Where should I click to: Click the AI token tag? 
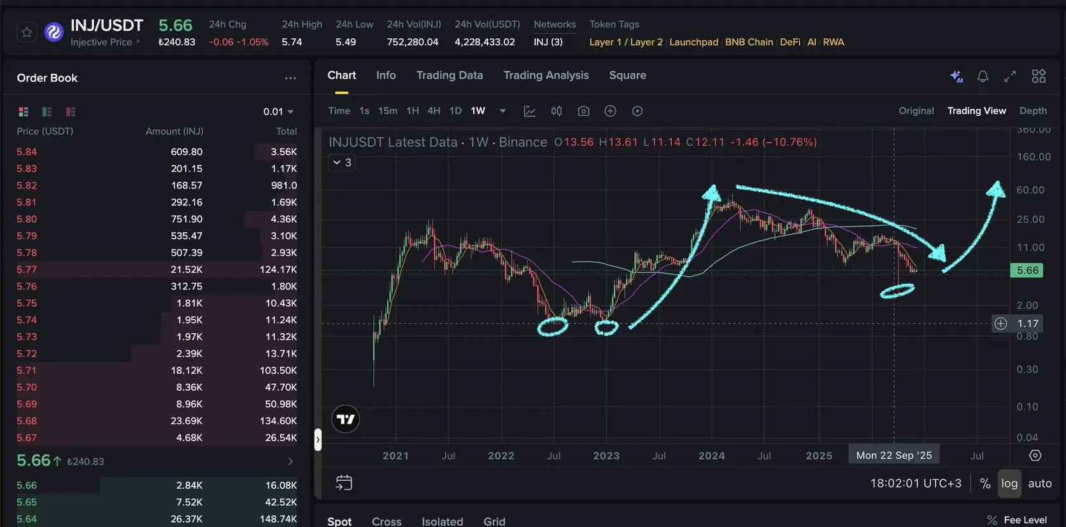pyautogui.click(x=812, y=42)
